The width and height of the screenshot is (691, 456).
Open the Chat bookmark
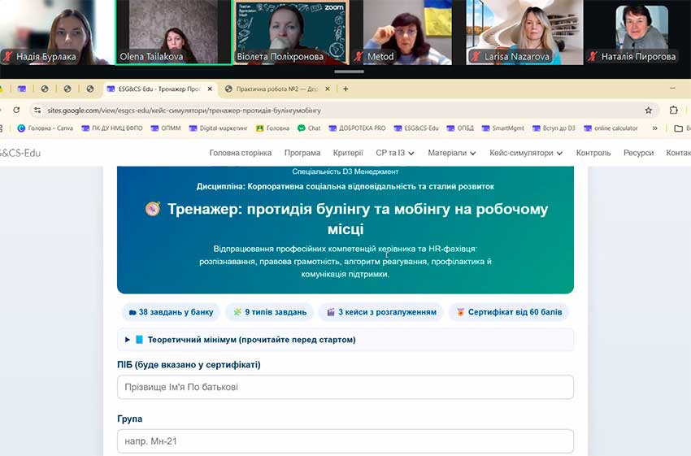click(309, 128)
